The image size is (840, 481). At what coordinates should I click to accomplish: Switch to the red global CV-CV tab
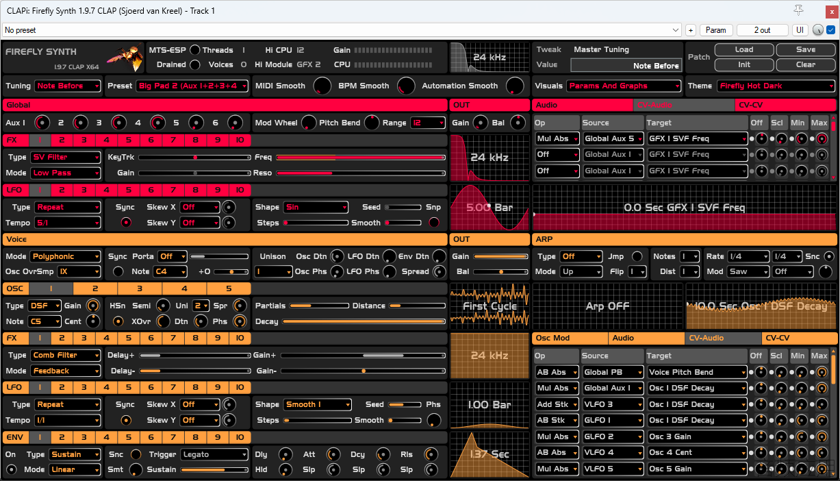[x=786, y=106]
